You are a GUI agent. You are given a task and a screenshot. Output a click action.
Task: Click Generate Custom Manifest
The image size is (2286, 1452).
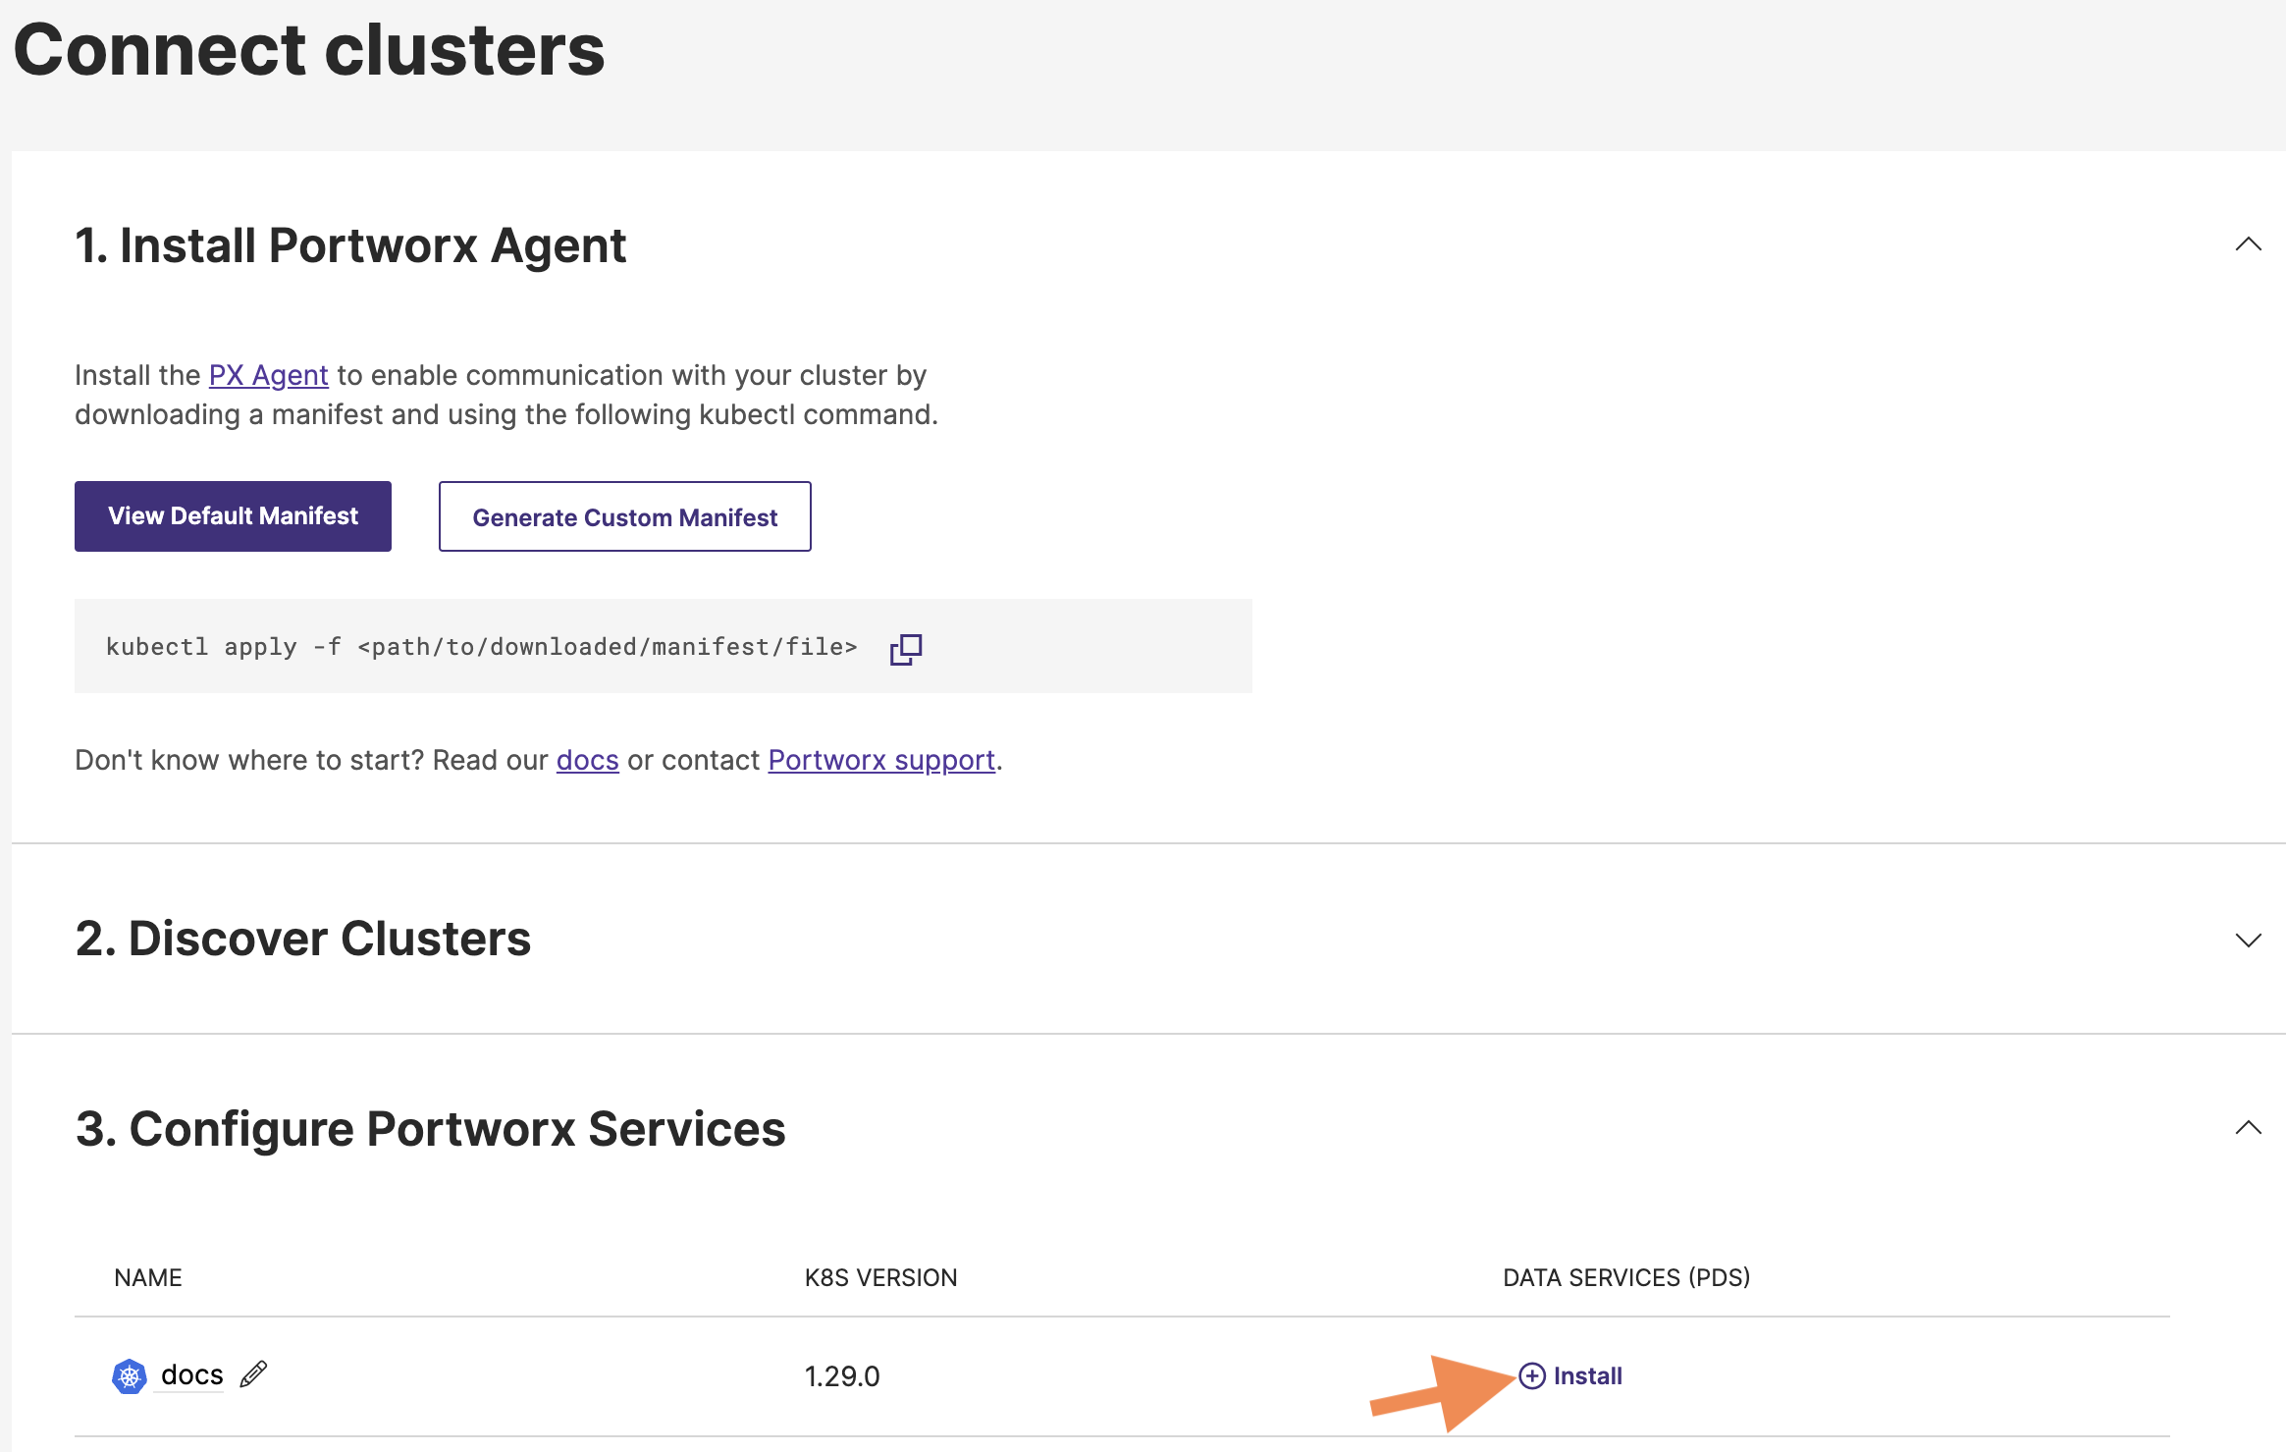tap(624, 516)
